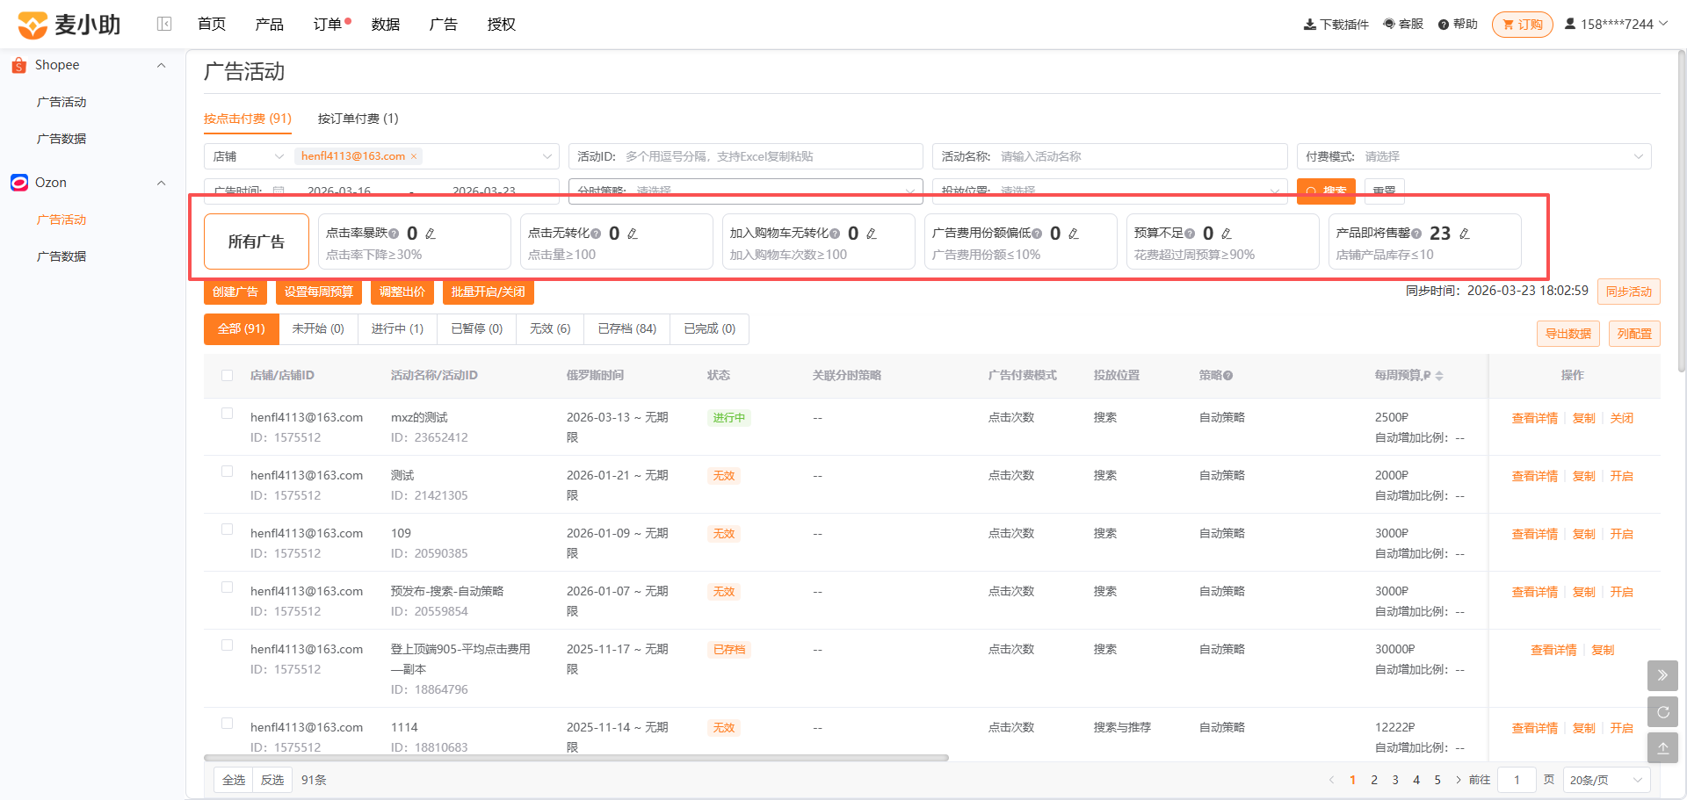
Task: Remove henfl4113@163.com store tag
Action: (414, 156)
